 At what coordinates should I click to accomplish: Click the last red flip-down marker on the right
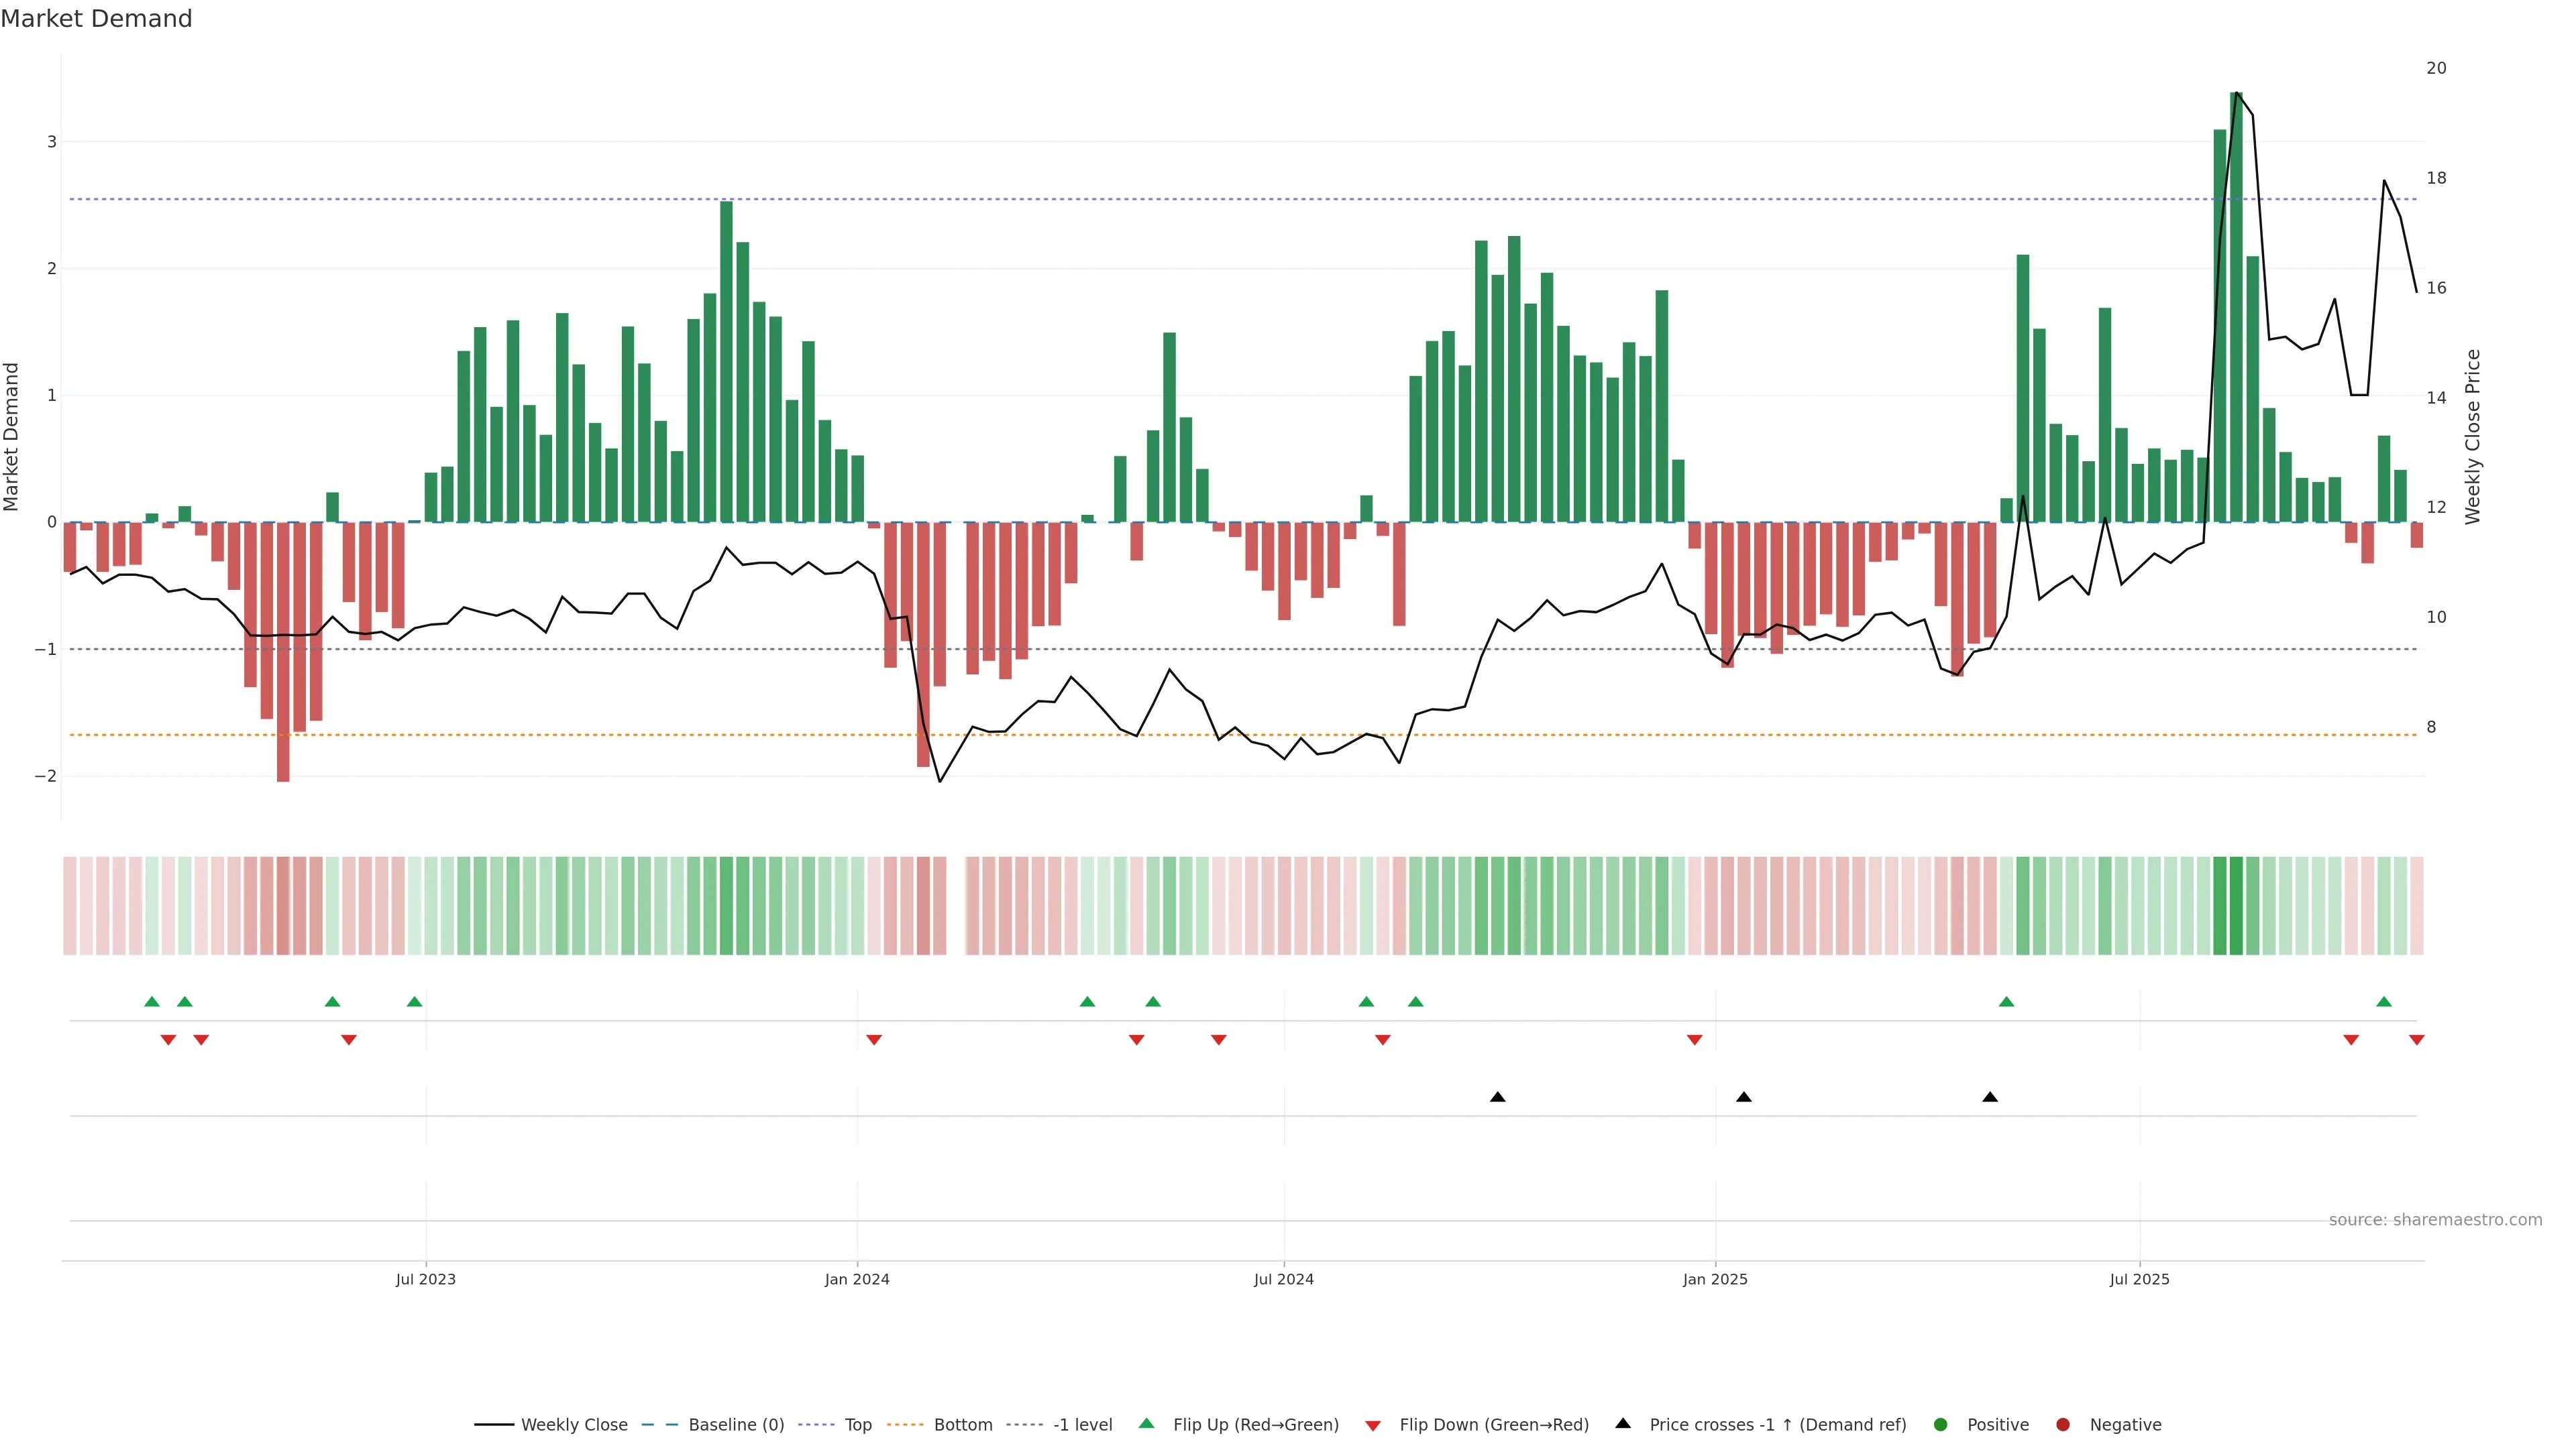(x=2417, y=1040)
